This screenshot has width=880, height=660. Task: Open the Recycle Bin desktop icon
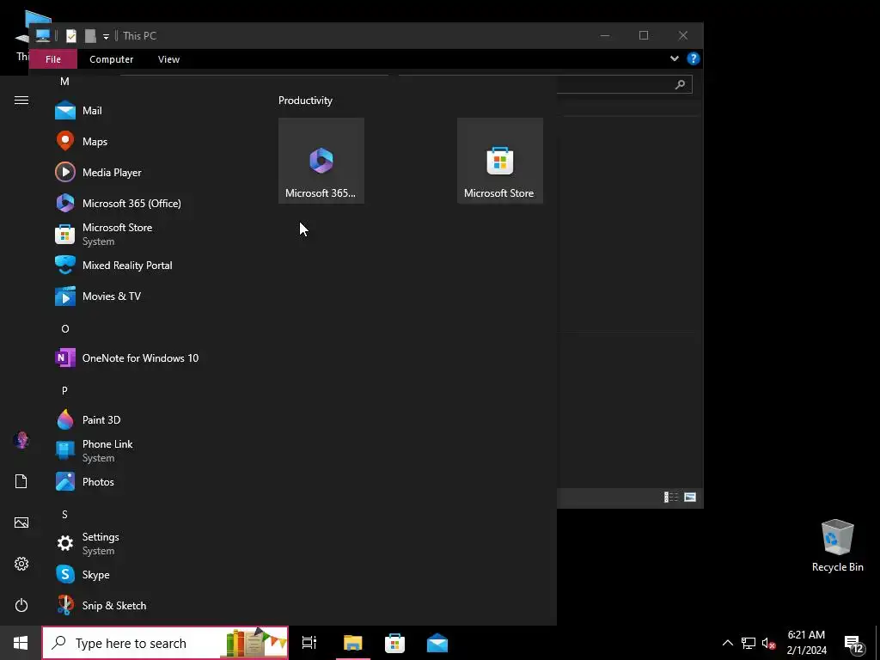(x=837, y=546)
